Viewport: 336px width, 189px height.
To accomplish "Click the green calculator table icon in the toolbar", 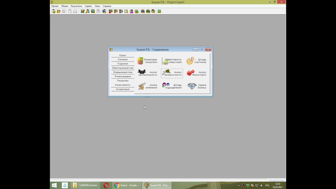I will [x=159, y=11].
